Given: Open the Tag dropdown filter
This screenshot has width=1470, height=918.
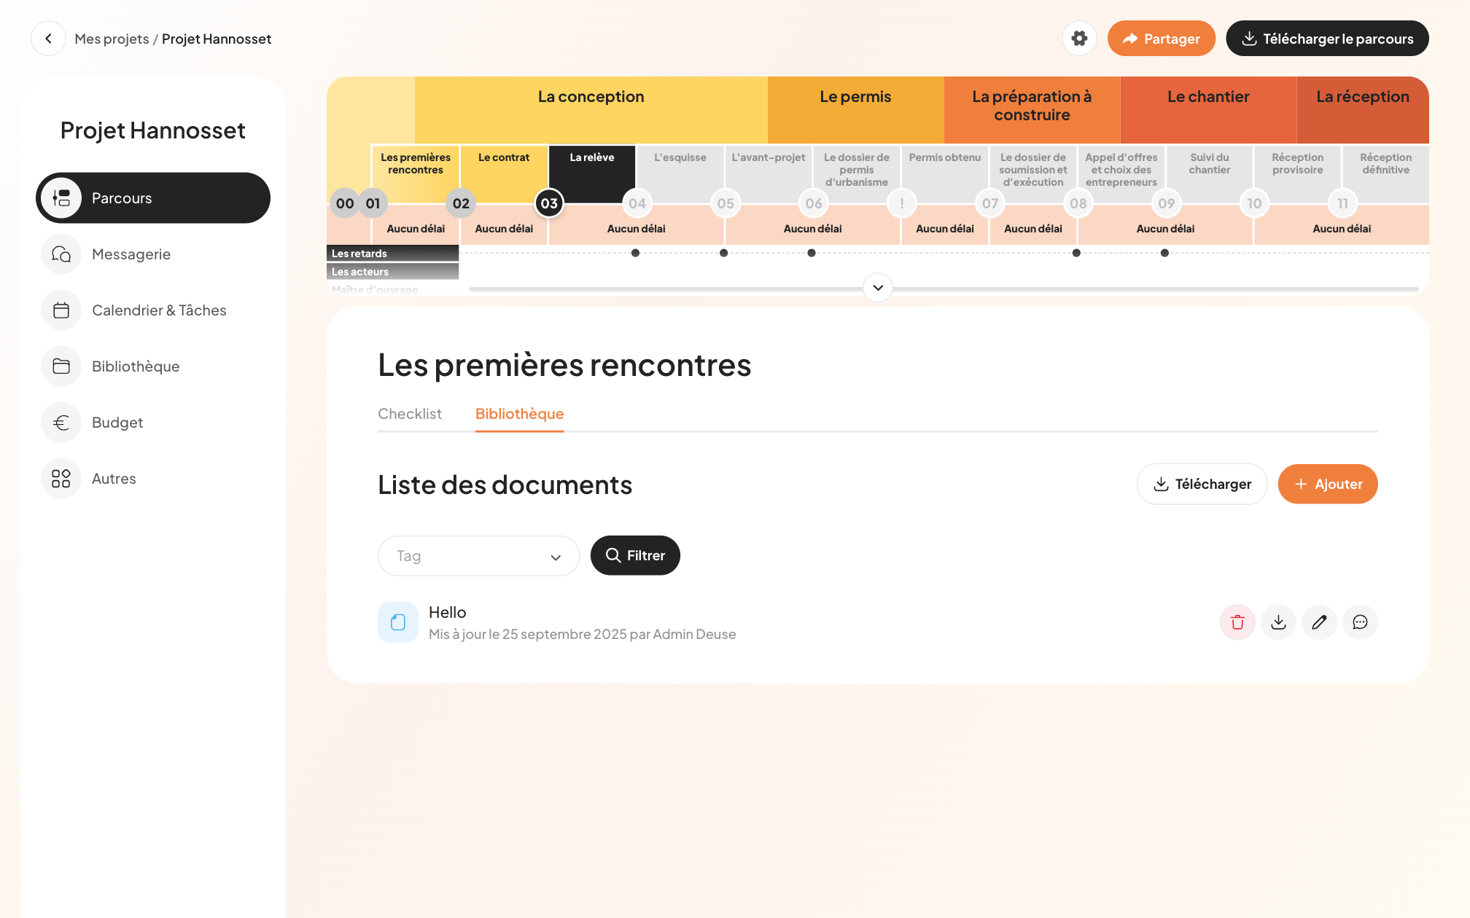Looking at the screenshot, I should point(478,555).
